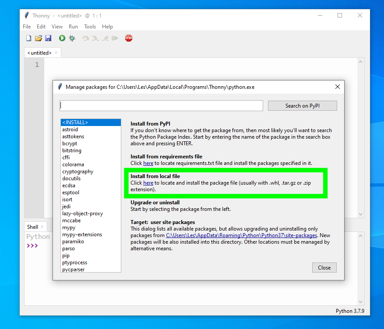The image size is (384, 329).
Task: Open the File menu
Action: point(27,26)
